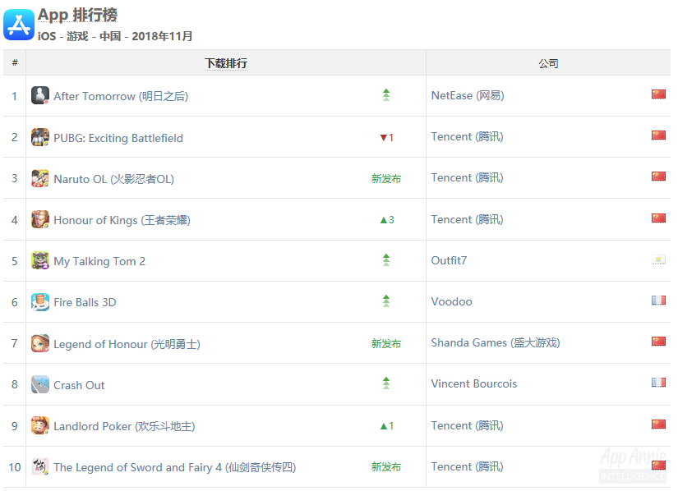Open the Fire Balls 3D link

point(85,302)
